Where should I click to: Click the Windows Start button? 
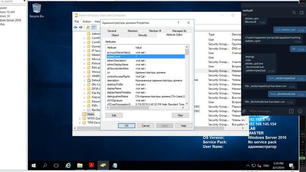tap(33, 166)
